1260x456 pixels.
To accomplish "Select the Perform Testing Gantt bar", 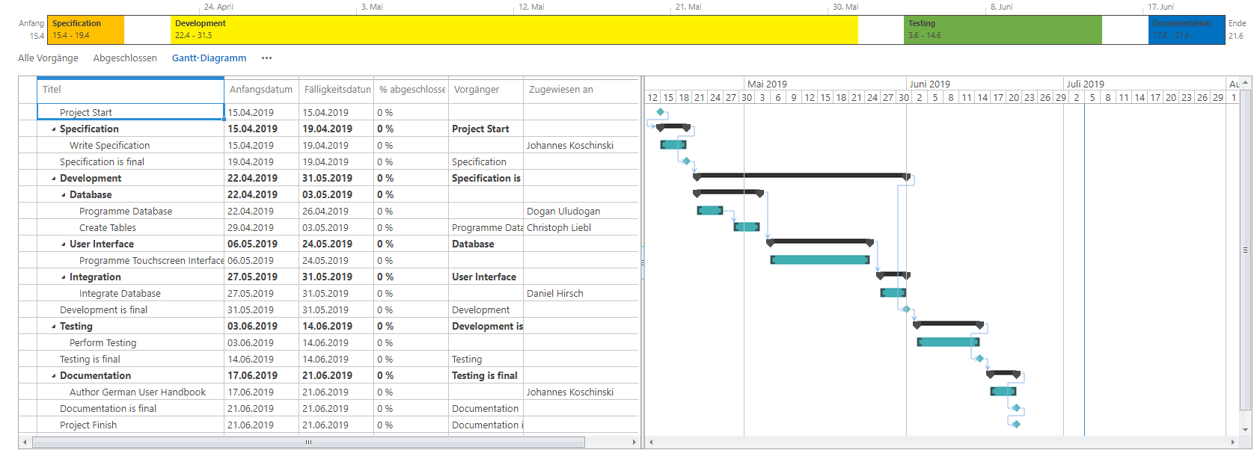I will pos(948,342).
